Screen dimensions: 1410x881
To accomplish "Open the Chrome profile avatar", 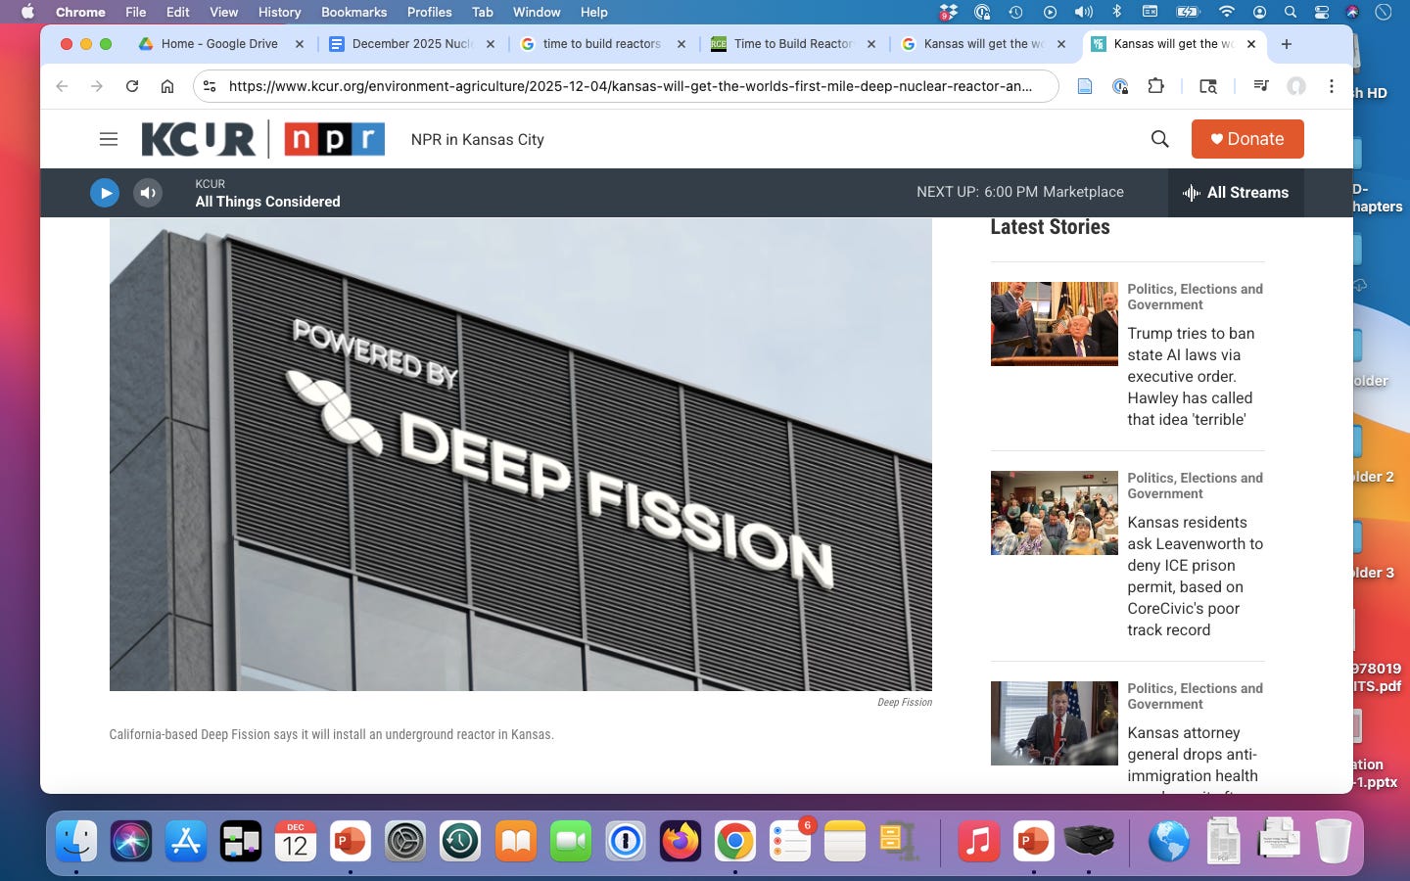I will click(x=1296, y=86).
